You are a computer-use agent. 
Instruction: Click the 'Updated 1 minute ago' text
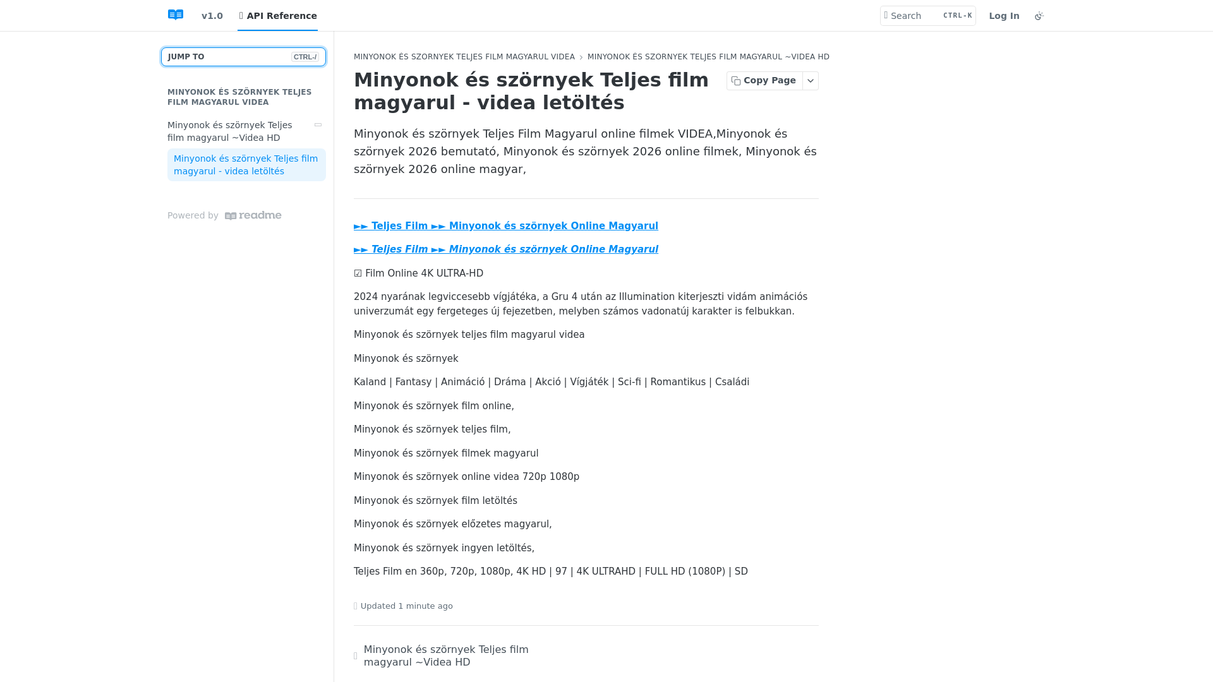click(x=406, y=606)
